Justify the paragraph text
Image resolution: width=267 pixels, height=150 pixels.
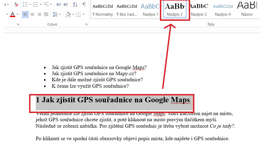pyautogui.click(x=46, y=14)
